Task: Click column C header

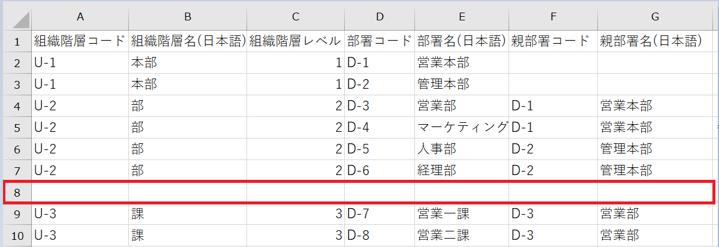Action: [x=295, y=18]
